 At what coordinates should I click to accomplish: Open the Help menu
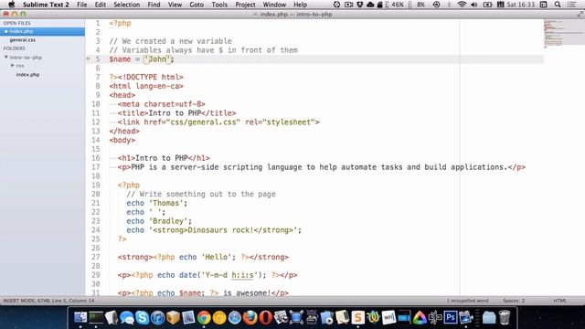(301, 5)
